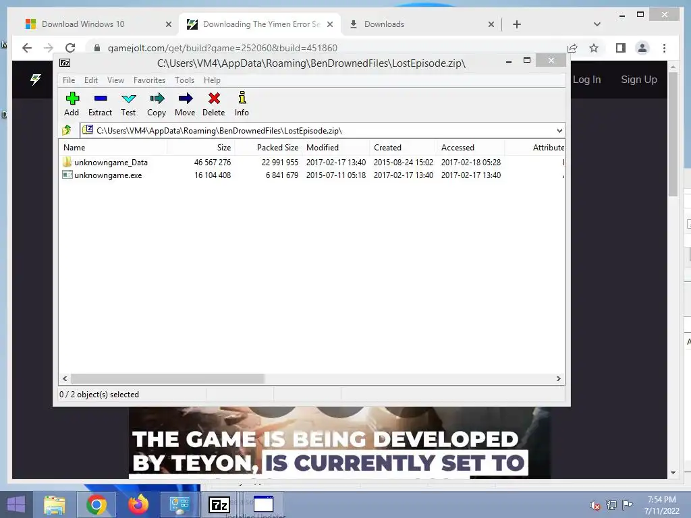Sort by the Modified column header
Viewport: 691px width, 518px height.
pyautogui.click(x=336, y=148)
